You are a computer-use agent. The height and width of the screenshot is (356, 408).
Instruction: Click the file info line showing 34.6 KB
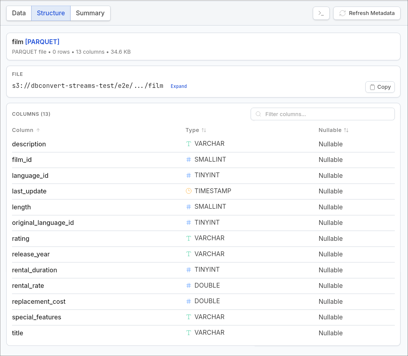pos(71,52)
